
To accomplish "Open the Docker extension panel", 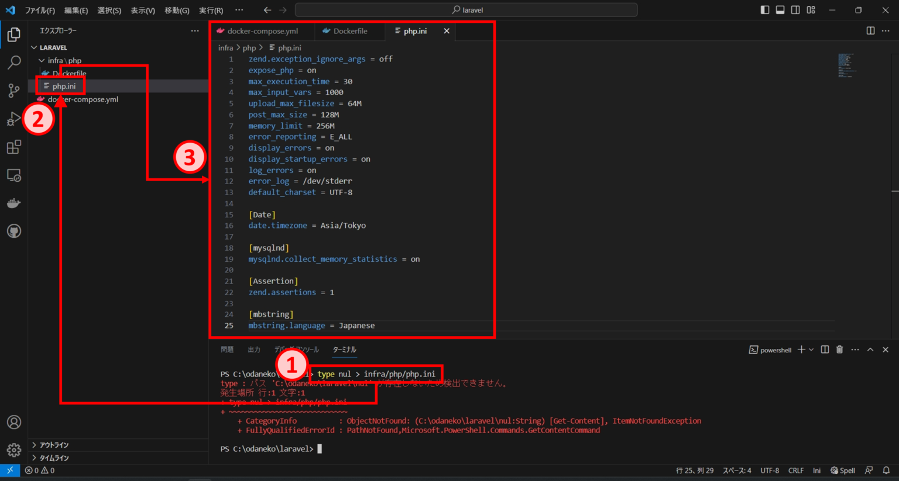I will (13, 203).
